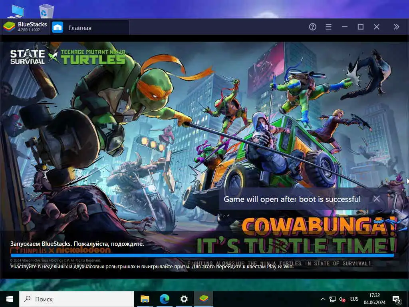The width and height of the screenshot is (409, 307).
Task: Click the home tab house icon
Action: point(58,28)
